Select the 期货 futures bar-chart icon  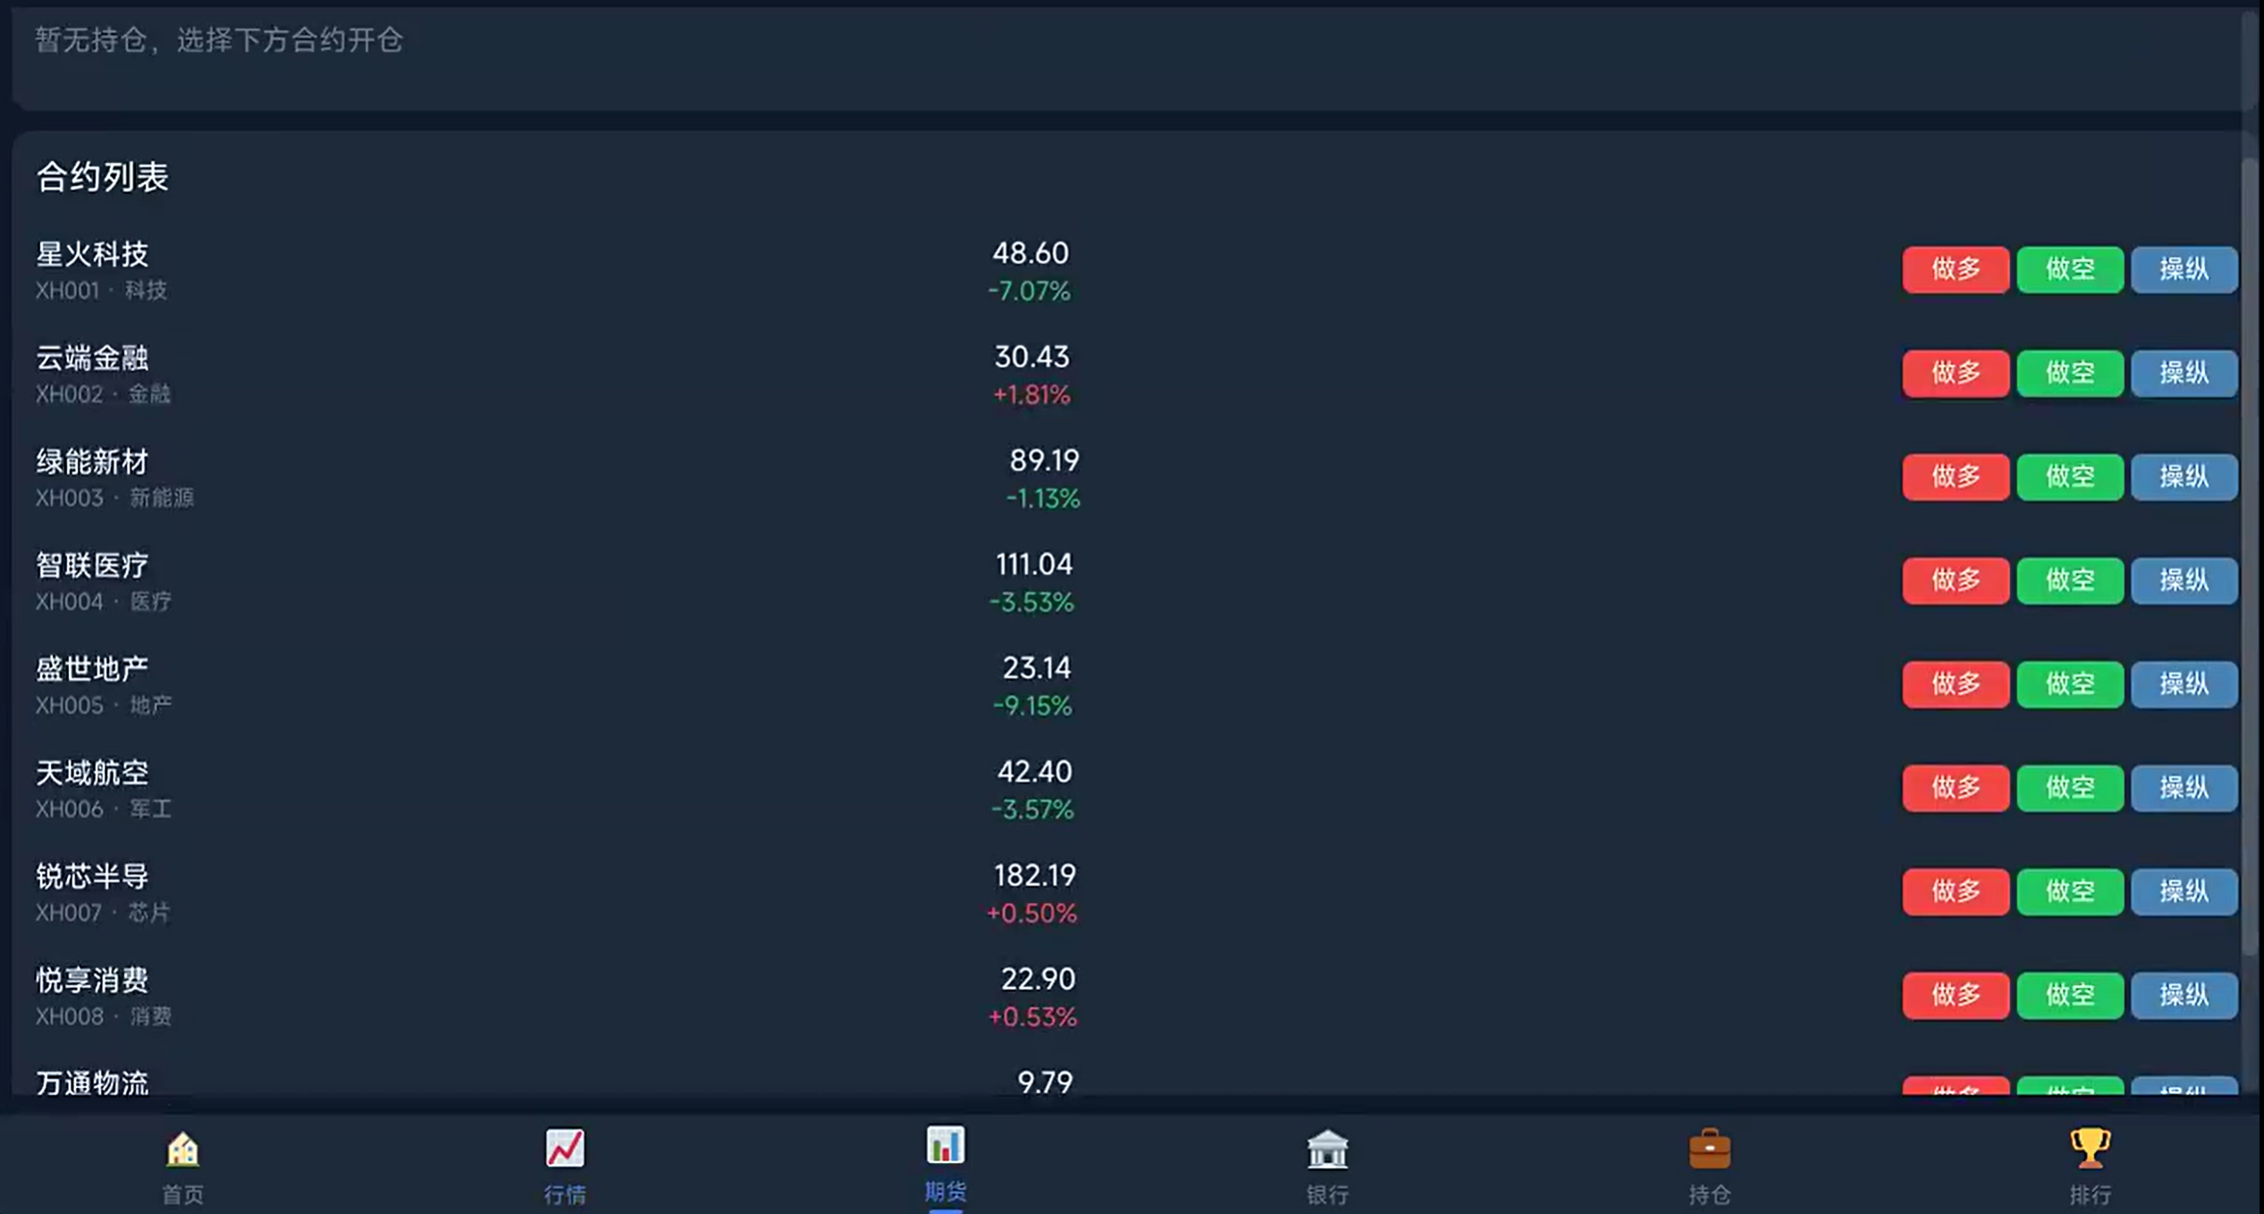(945, 1145)
